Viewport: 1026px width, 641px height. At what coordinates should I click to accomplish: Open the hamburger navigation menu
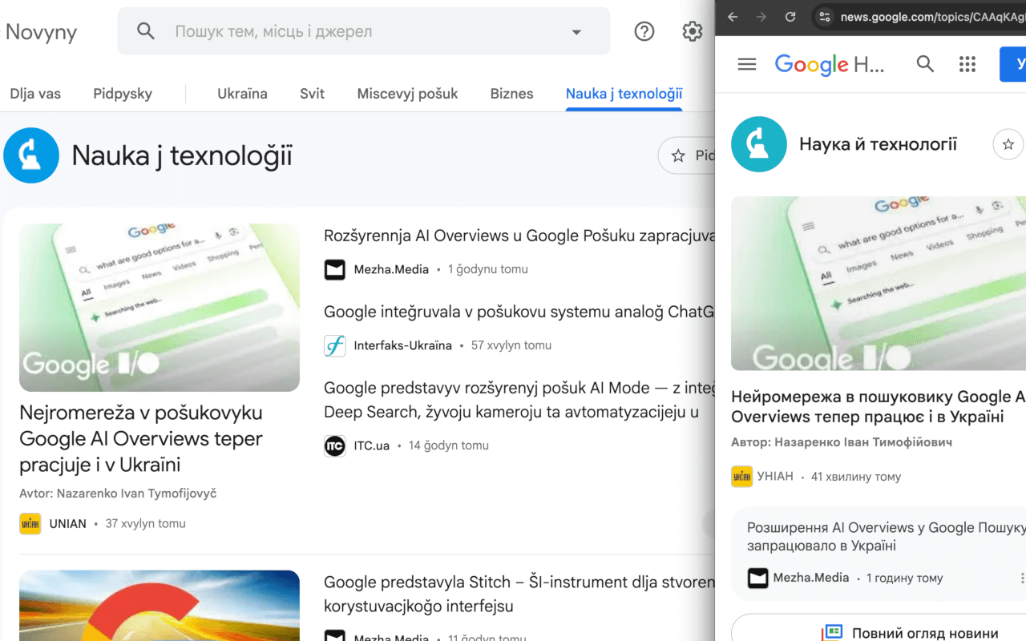coord(746,64)
